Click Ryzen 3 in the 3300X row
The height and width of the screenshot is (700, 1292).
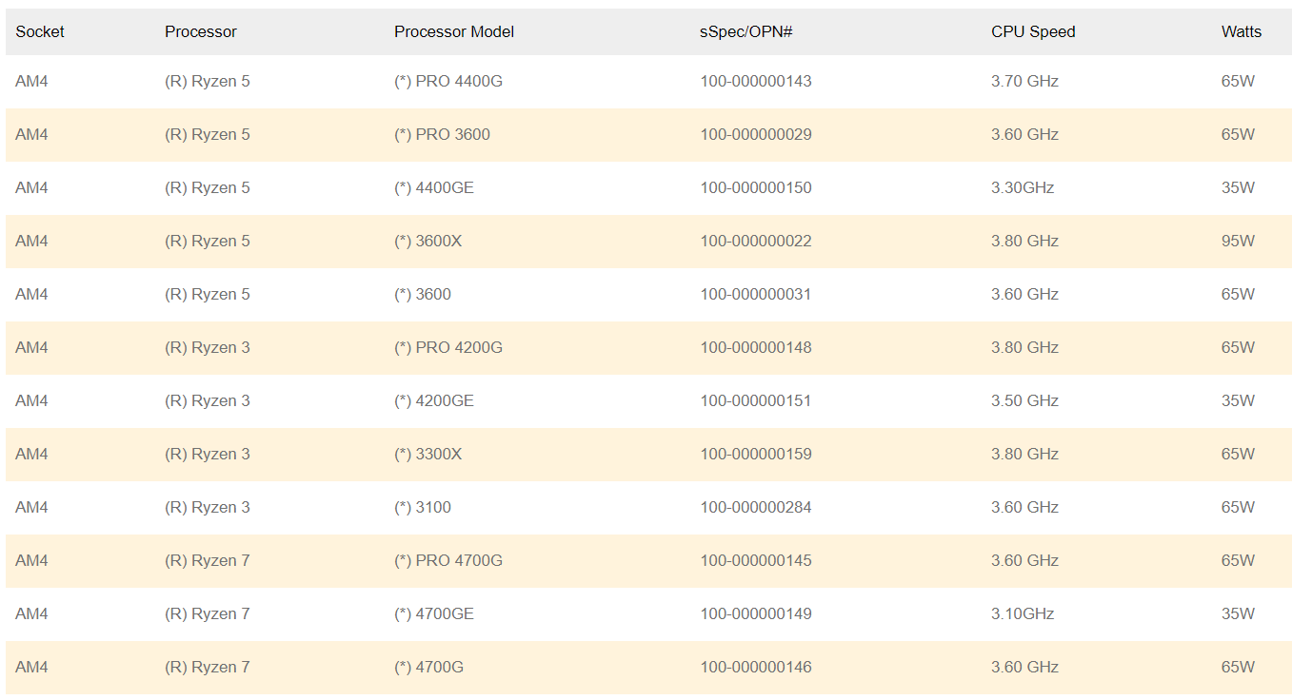pos(208,455)
